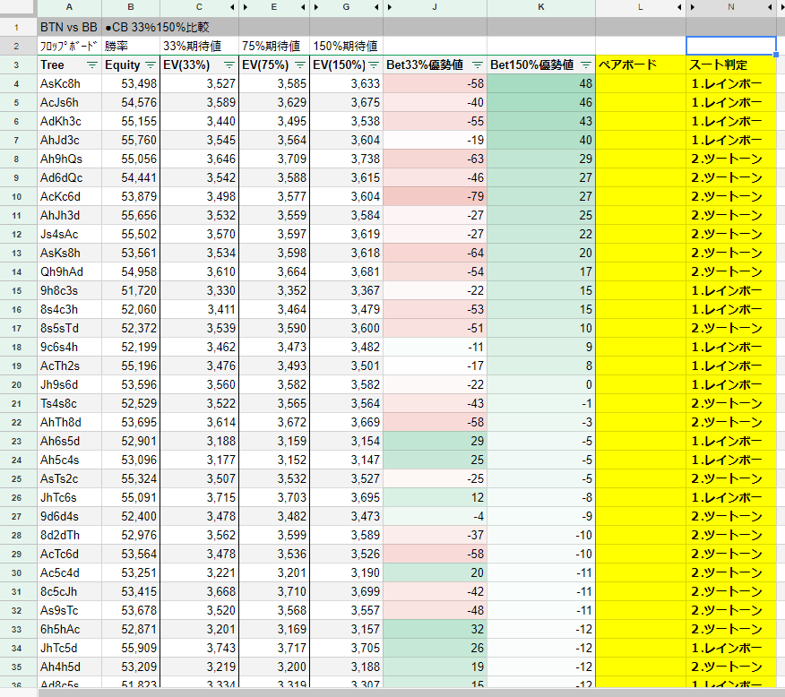Select the 'ペアボード' header cell
The height and width of the screenshot is (697, 785).
coord(641,65)
